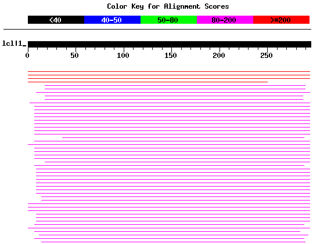Click the blue 40-50 color key block

coord(113,20)
